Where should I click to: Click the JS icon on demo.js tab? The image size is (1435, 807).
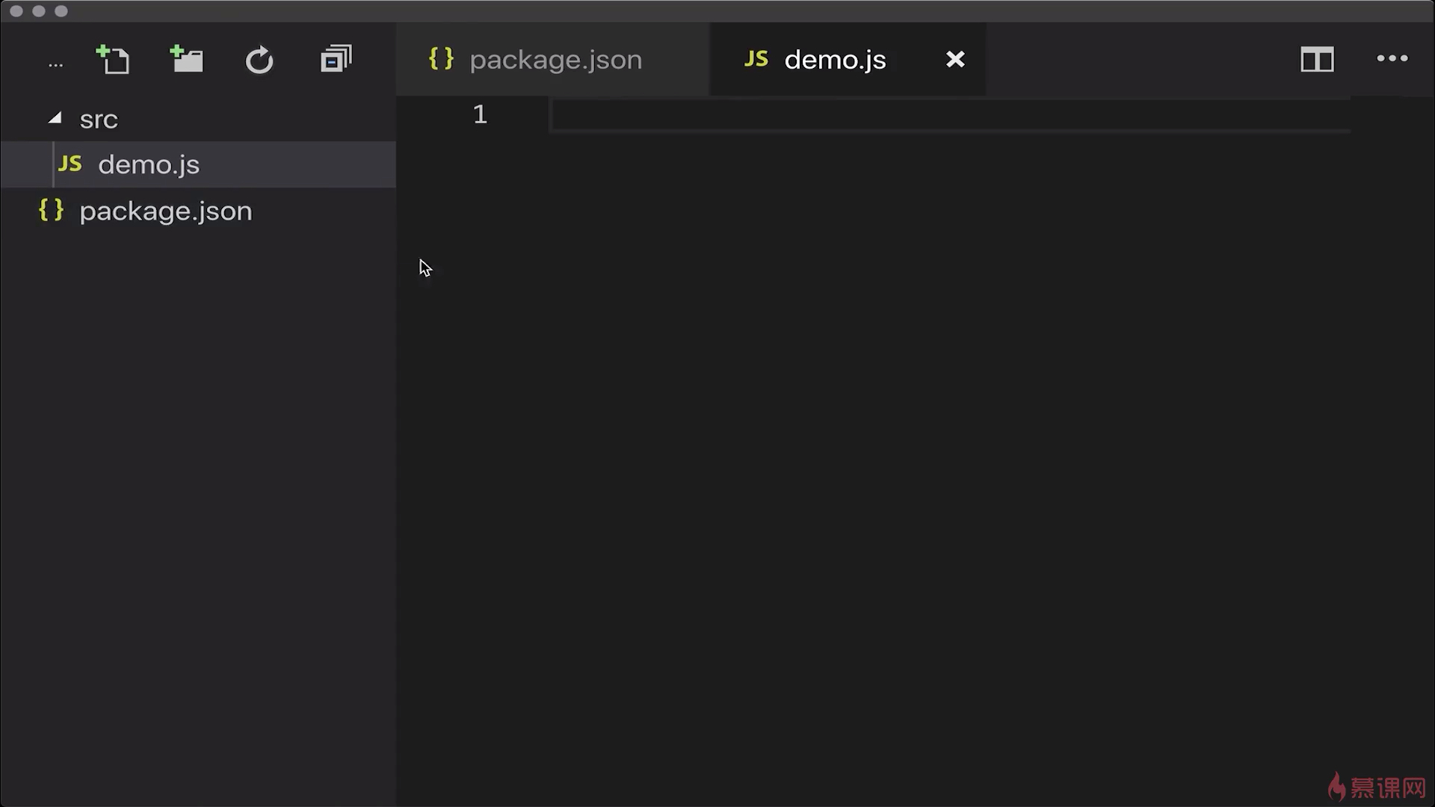tap(756, 59)
